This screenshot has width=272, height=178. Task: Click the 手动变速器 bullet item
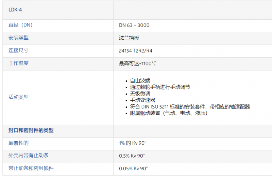[x=142, y=100]
